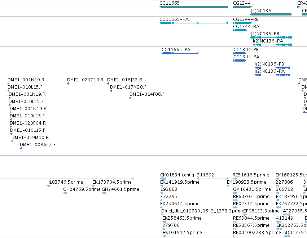Click the DME1-021C19.R label

click(85, 80)
